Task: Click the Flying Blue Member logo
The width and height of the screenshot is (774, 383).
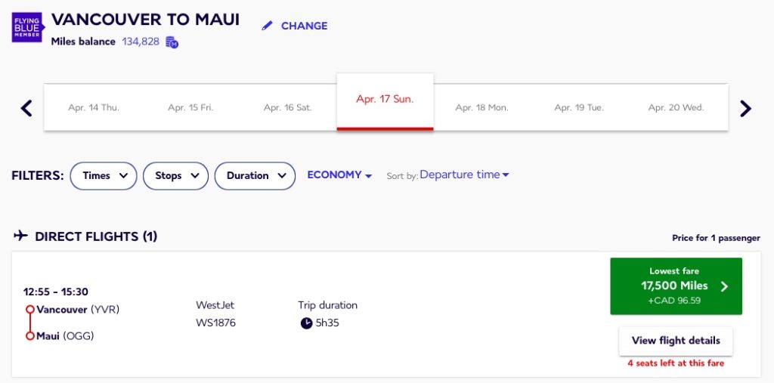Action: click(28, 26)
